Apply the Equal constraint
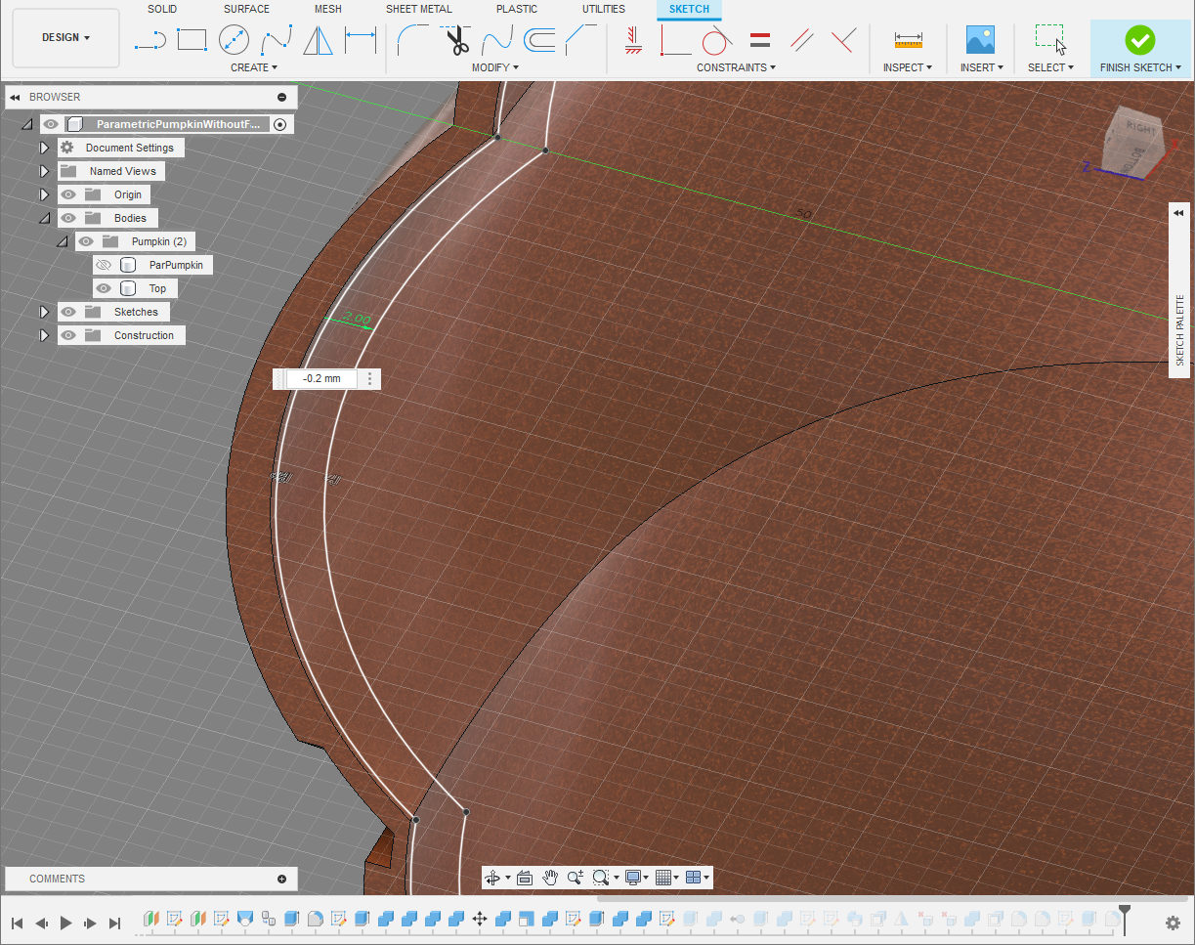Image resolution: width=1195 pixels, height=945 pixels. click(x=759, y=40)
